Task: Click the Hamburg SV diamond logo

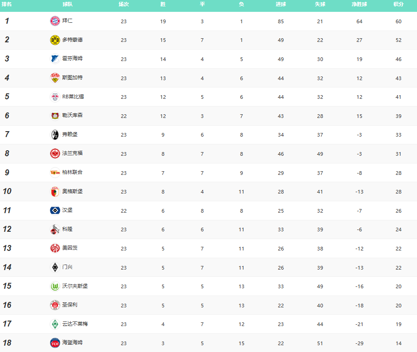Action: [55, 210]
